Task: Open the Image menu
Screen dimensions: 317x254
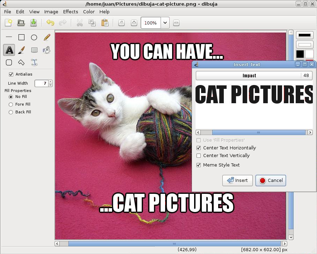Action: pyautogui.click(x=51, y=12)
